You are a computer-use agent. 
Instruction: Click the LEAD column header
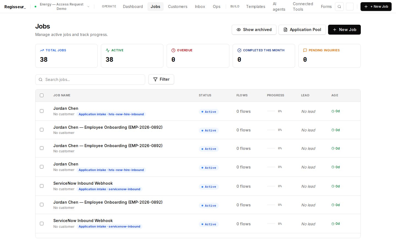coord(305,96)
